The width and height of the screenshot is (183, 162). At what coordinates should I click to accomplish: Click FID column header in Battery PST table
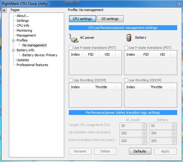point(146,54)
